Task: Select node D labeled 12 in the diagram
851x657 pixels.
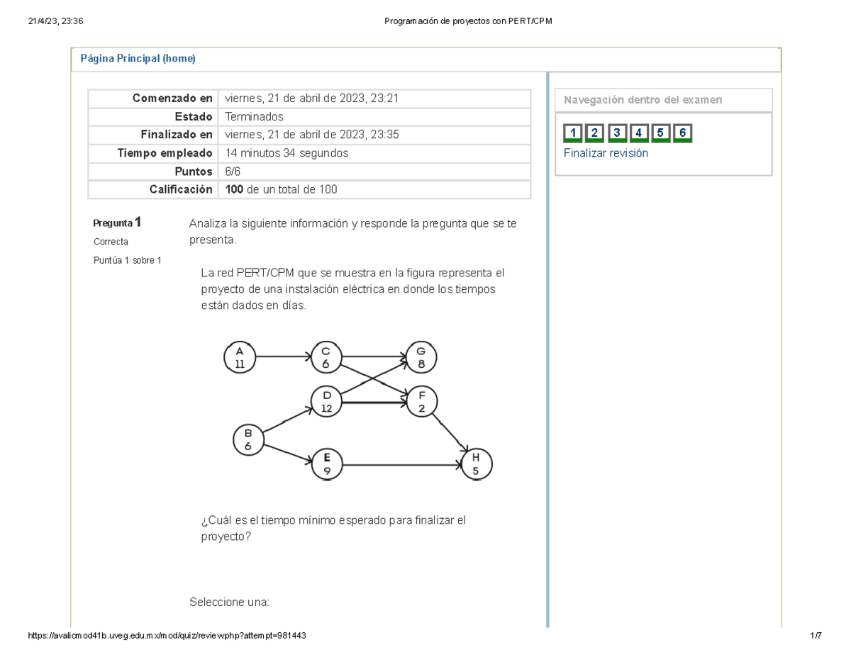Action: 326,400
